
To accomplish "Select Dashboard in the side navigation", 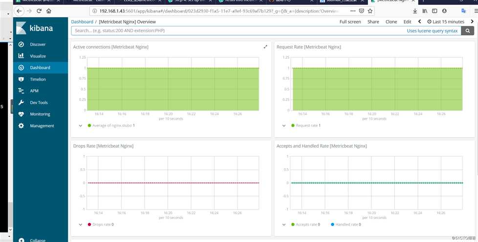I will coord(40,67).
